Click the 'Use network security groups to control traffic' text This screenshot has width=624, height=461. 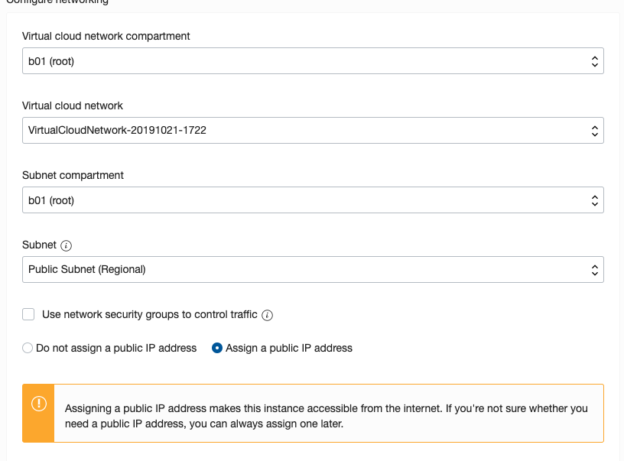pos(150,314)
